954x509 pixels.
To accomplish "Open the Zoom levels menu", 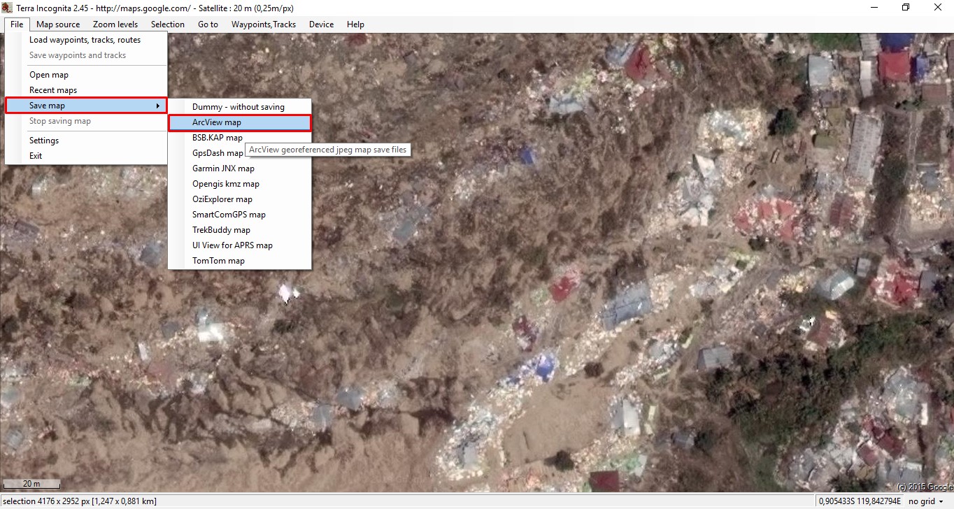I will [115, 24].
